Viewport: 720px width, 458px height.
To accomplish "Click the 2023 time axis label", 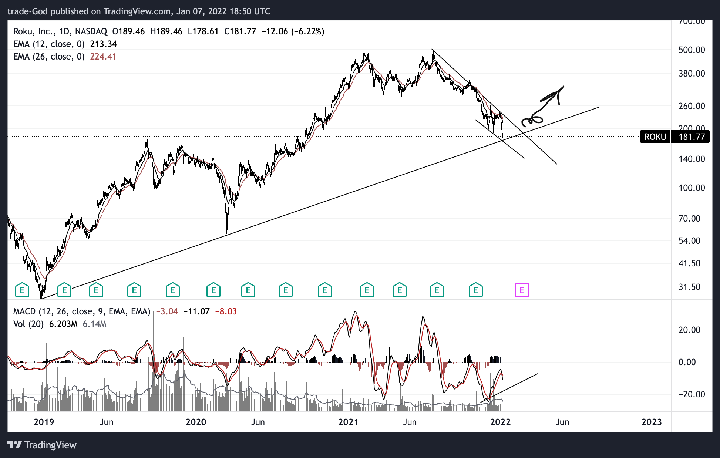I will pyautogui.click(x=651, y=422).
